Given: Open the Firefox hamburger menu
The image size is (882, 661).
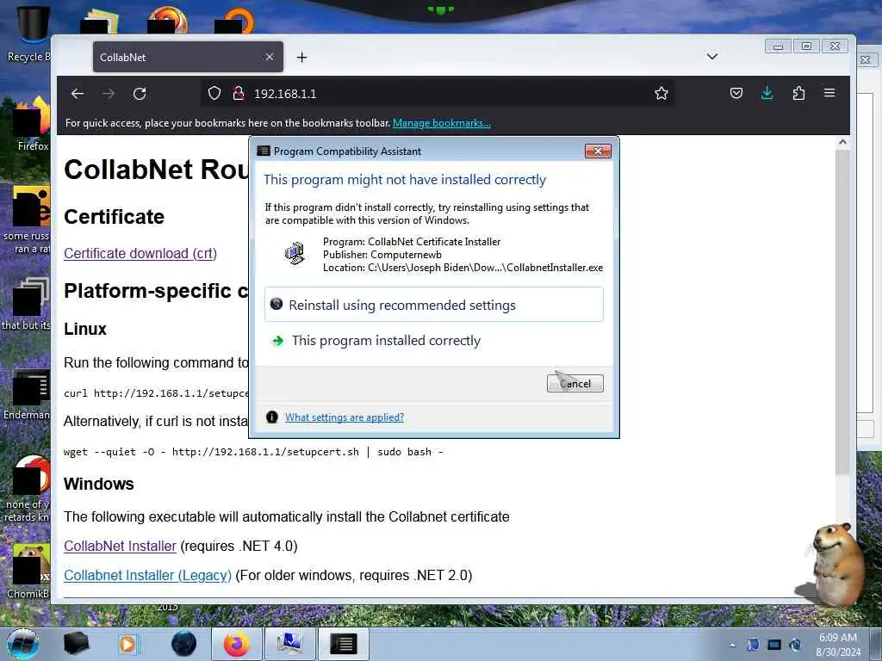Looking at the screenshot, I should (x=829, y=93).
